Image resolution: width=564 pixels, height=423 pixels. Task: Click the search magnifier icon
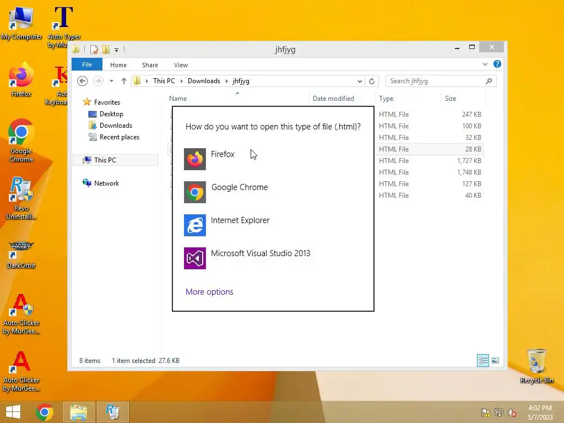point(489,81)
